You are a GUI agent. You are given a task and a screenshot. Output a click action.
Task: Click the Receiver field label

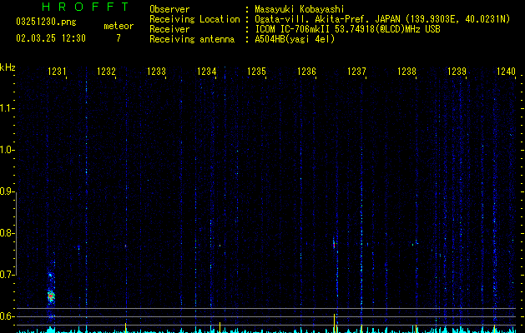point(169,29)
